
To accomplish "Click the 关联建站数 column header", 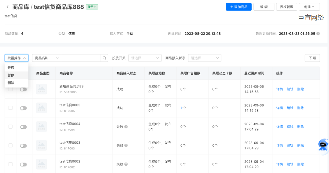I will (157, 73).
